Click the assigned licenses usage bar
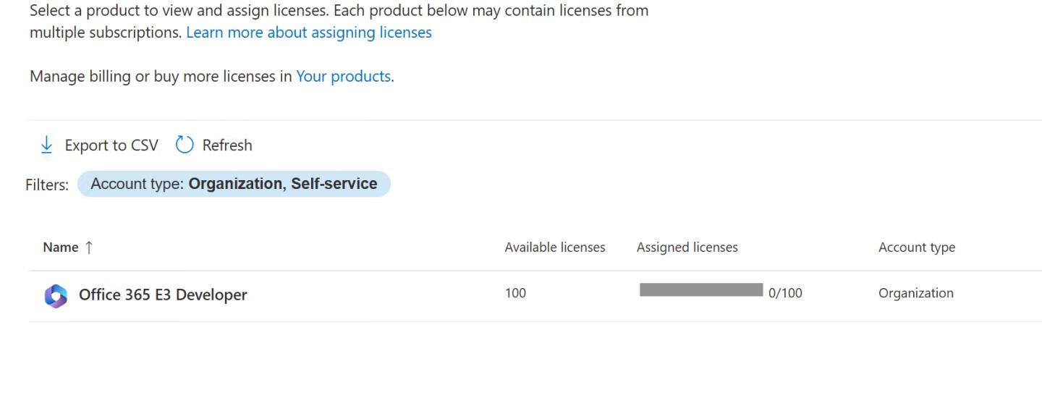The width and height of the screenshot is (1042, 393). (700, 290)
